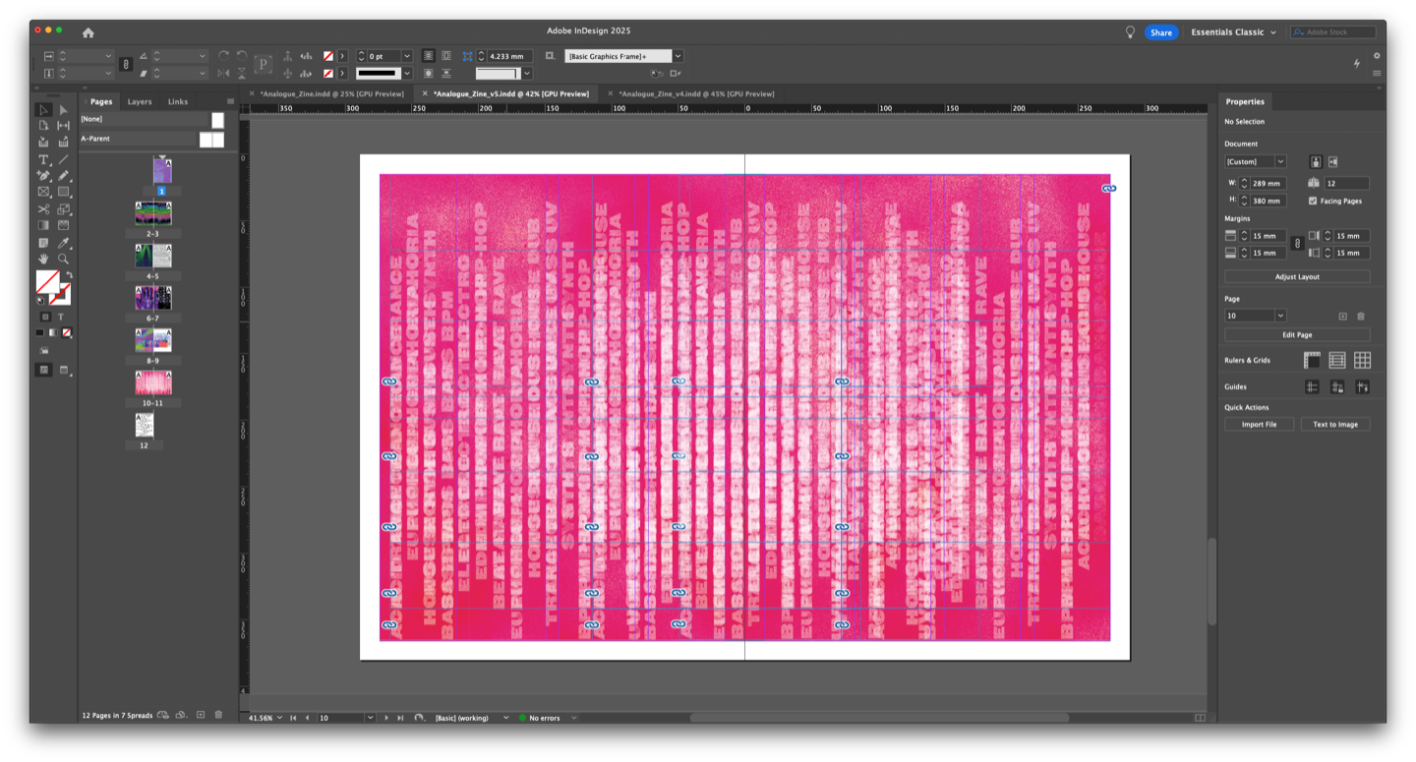The width and height of the screenshot is (1416, 762).
Task: Select the Zoom tool in toolbox
Action: pos(63,260)
